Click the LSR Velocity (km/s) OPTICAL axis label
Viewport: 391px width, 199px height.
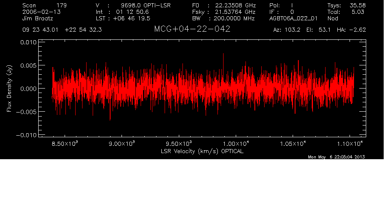[202, 151]
